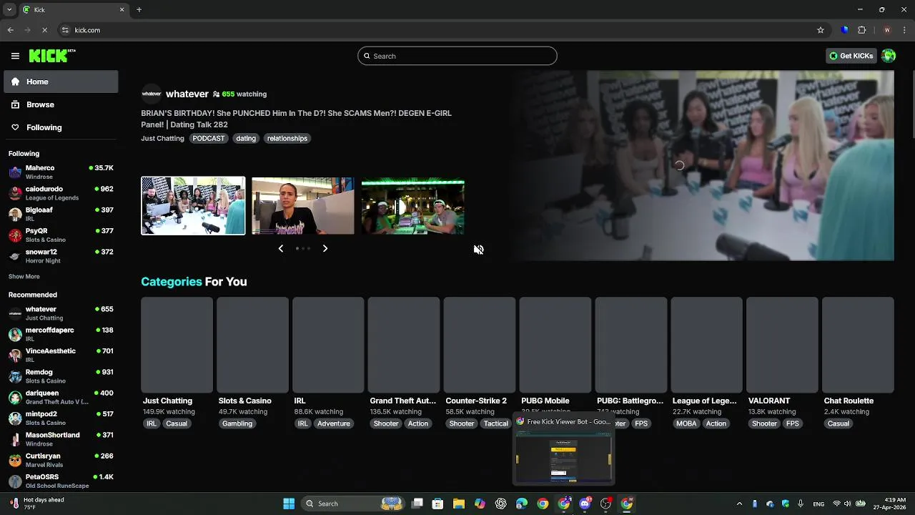915x515 pixels.
Task: Open snowar12 channel avatar
Action: [15, 256]
